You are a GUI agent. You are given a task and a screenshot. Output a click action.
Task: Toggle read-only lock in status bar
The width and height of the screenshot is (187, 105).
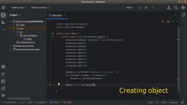(x=182, y=102)
